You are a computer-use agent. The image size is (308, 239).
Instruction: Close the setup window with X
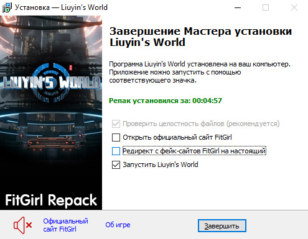pyautogui.click(x=294, y=7)
